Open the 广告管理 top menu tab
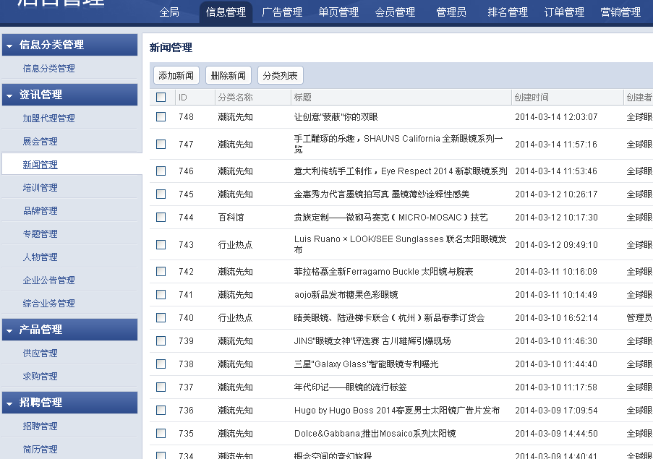 [282, 12]
